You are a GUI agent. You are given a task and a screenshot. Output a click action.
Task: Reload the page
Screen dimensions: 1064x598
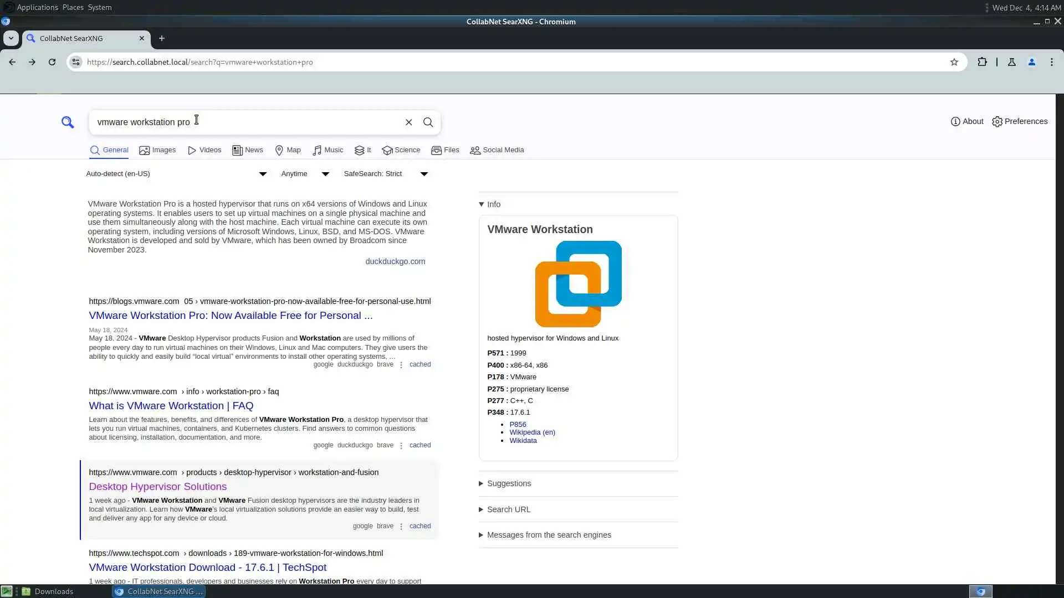52,62
